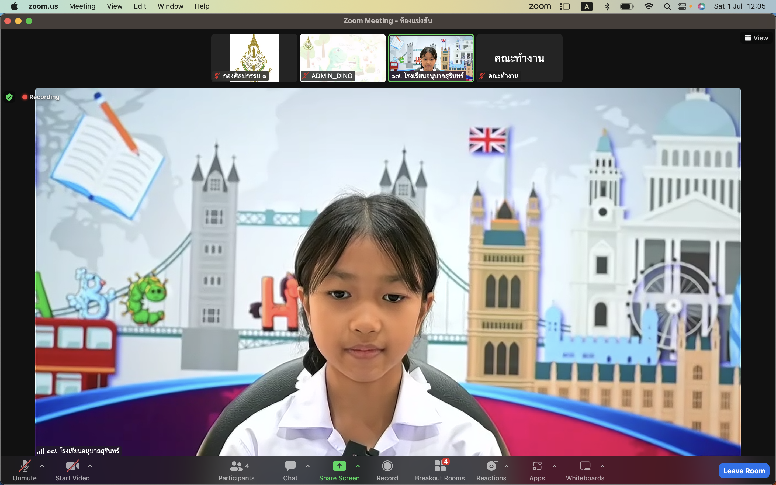Open the View menu in menu bar

pyautogui.click(x=115, y=6)
